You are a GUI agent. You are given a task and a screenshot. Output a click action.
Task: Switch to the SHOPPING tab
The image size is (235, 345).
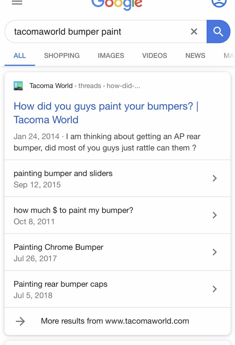point(62,56)
